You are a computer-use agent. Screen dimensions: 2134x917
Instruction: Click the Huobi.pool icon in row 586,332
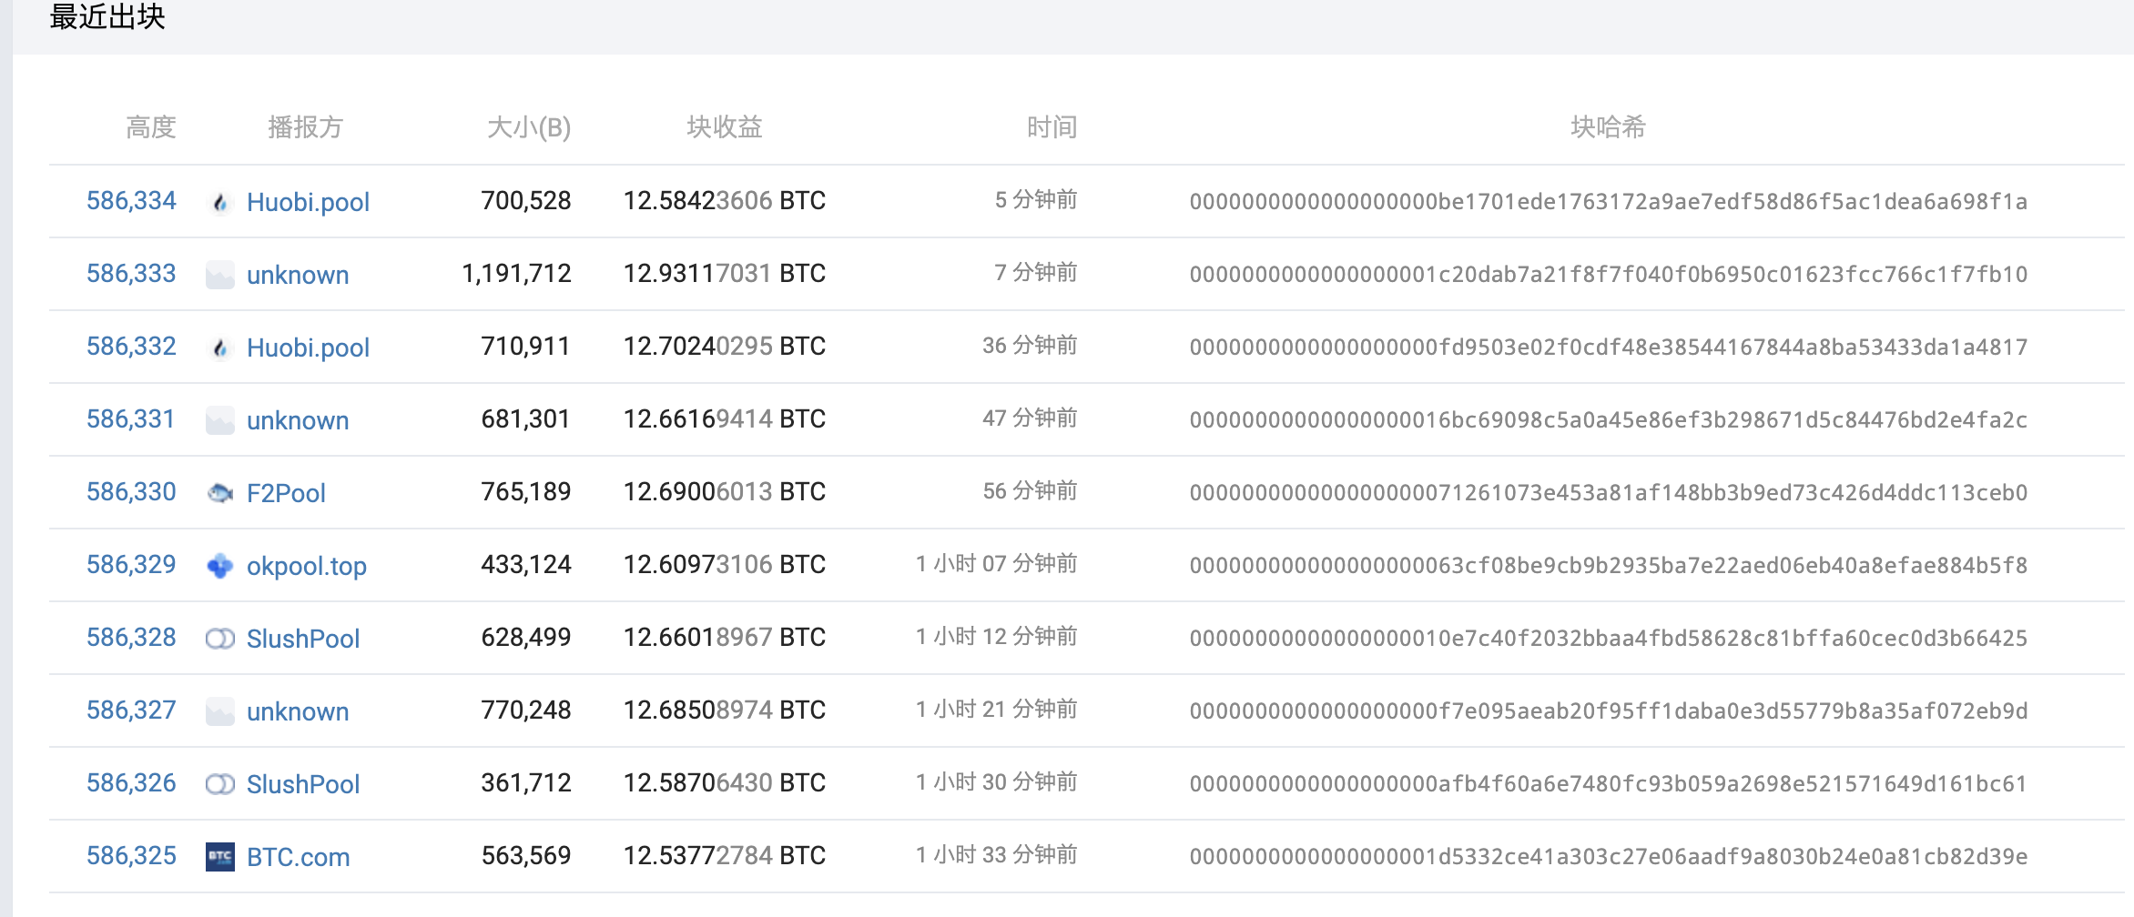tap(220, 348)
